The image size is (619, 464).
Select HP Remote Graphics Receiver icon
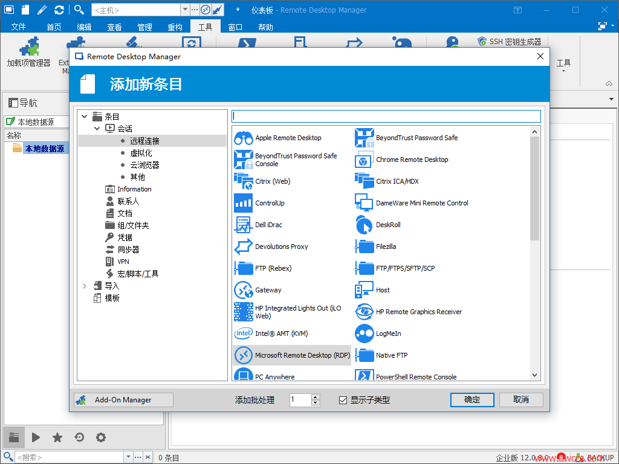point(364,312)
